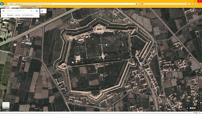Click the blue place marker on map

tap(107, 45)
